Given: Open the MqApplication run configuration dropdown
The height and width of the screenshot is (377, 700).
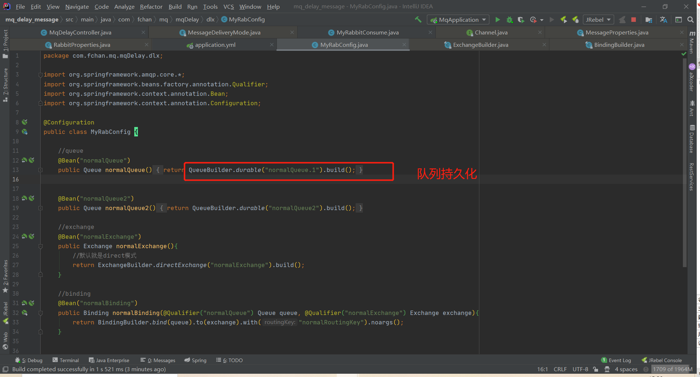Looking at the screenshot, I should (458, 20).
